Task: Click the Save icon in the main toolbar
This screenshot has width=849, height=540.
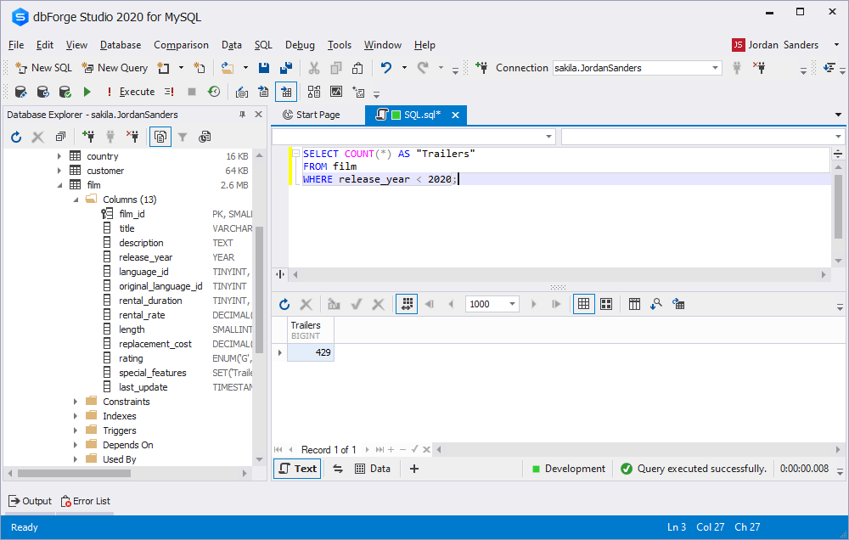Action: point(264,68)
